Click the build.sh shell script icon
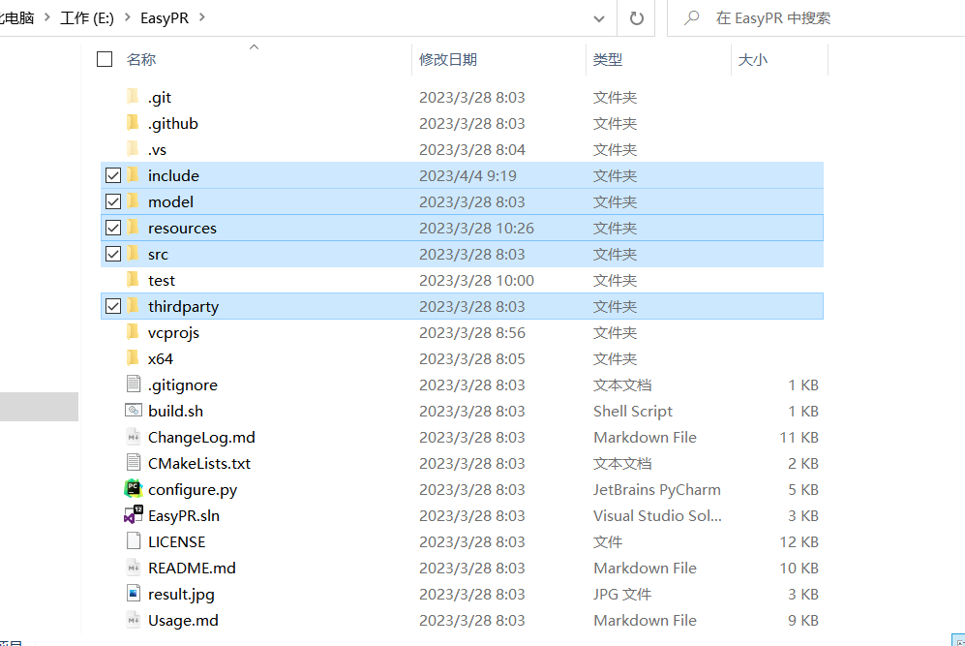 (x=134, y=410)
